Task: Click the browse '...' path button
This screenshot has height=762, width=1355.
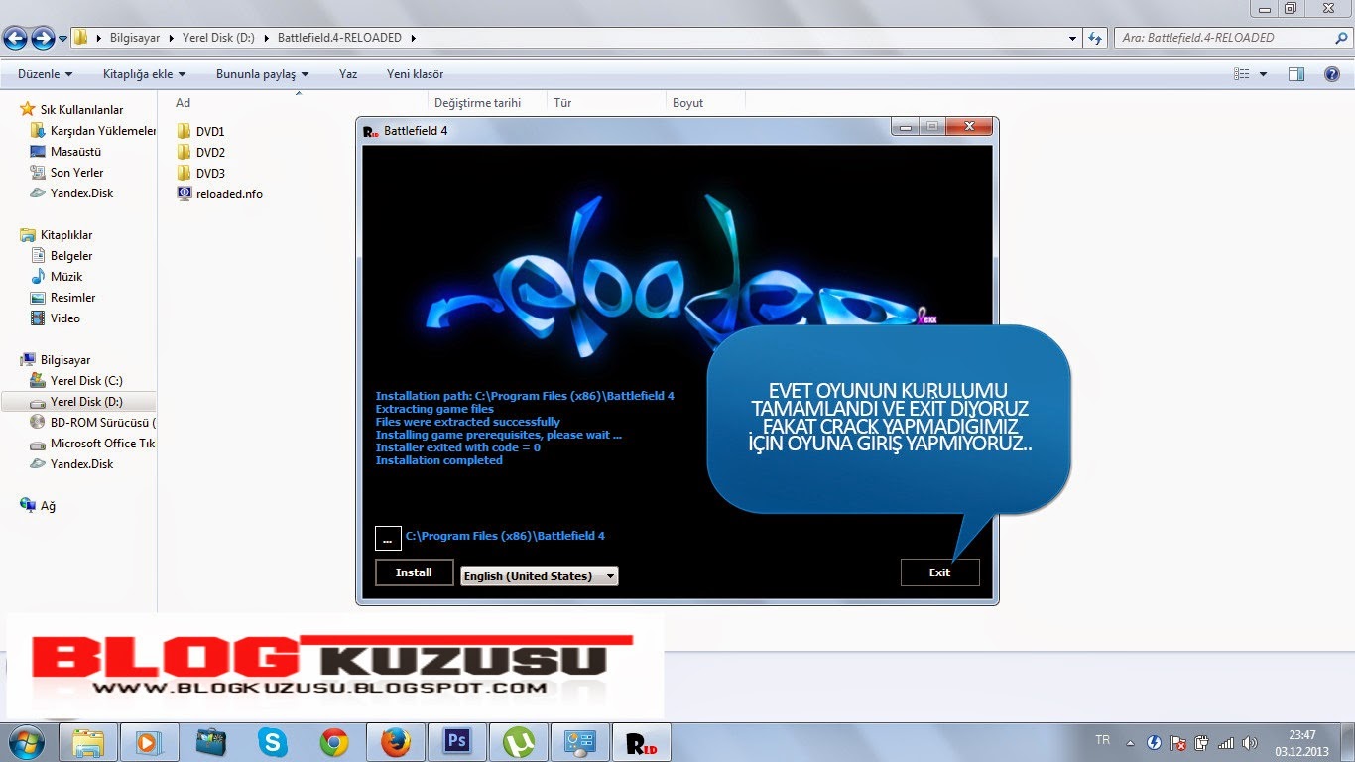Action: point(388,538)
